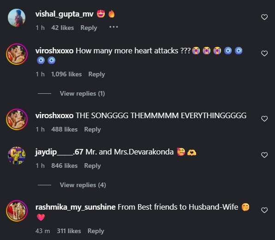Like rashmika_my_sunshine's comment heart icon
The height and width of the screenshot is (240, 275).
(264, 210)
